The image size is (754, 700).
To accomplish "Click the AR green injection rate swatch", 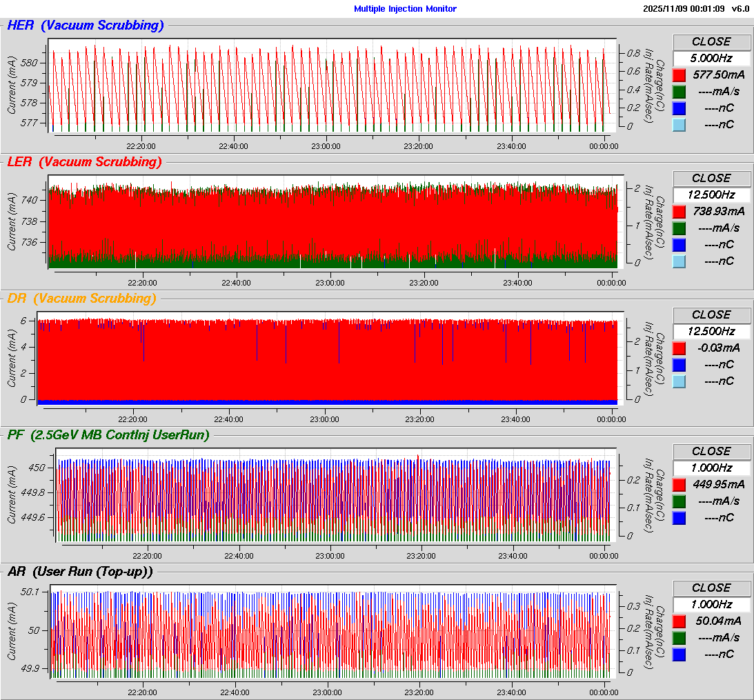I will pos(679,637).
